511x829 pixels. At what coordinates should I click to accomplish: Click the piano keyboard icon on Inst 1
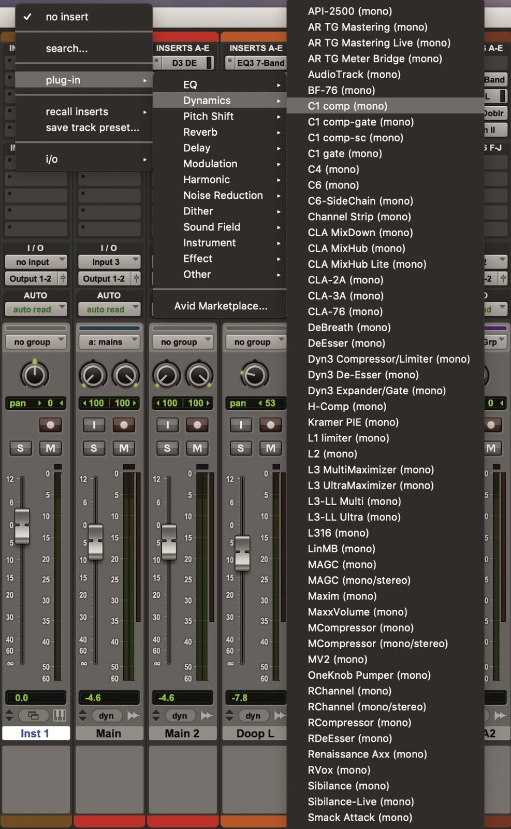pos(60,716)
